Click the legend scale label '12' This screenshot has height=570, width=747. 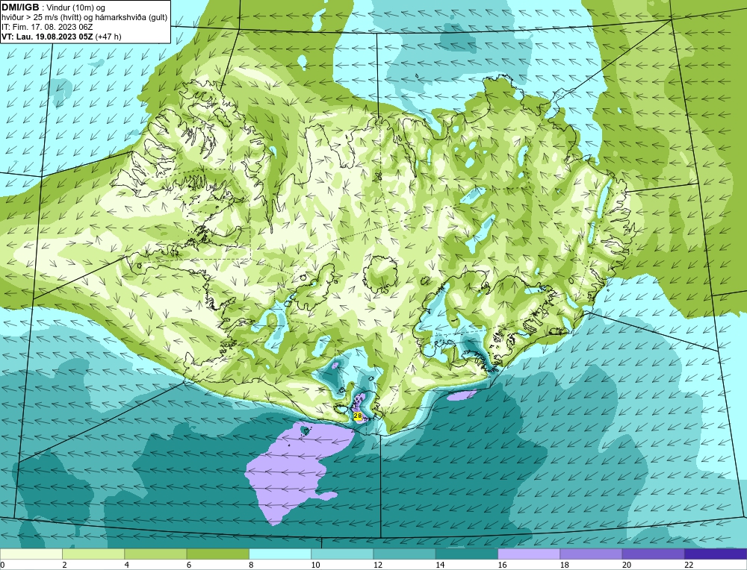point(378,565)
